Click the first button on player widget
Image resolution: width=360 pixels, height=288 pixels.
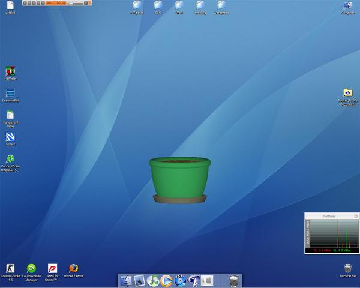(x=25, y=3)
